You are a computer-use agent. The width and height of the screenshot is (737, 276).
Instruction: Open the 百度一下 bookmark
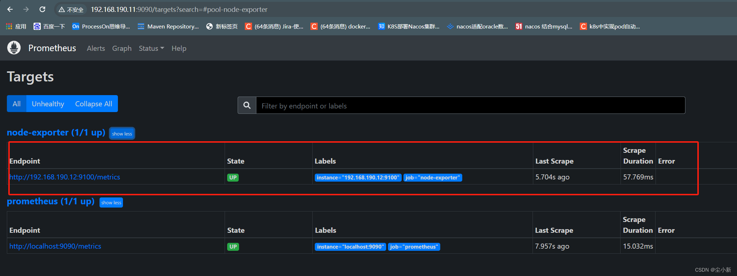pyautogui.click(x=49, y=26)
